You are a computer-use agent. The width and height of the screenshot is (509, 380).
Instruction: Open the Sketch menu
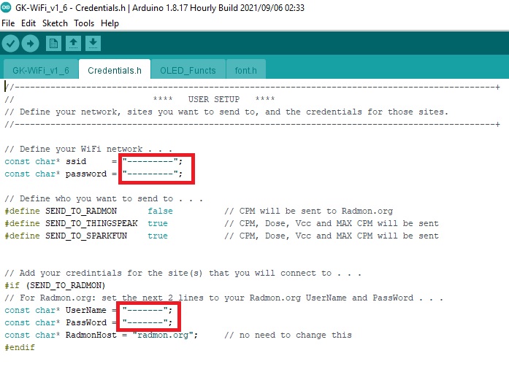tap(55, 23)
